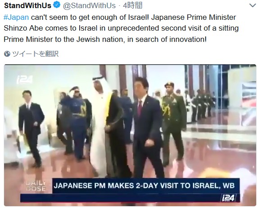
Task: Open the tweet options chevron menu
Action: click(253, 5)
